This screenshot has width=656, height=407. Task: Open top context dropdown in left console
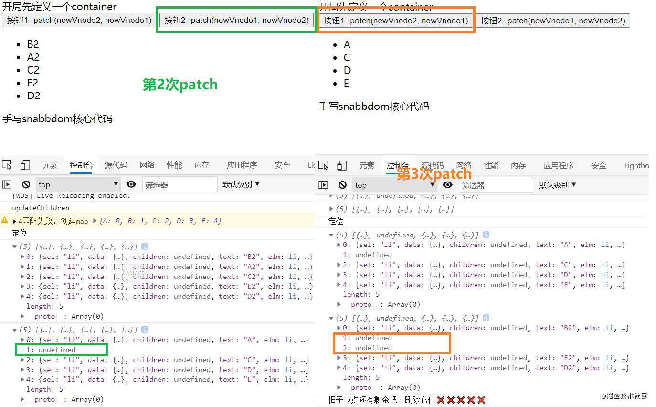pyautogui.click(x=79, y=184)
